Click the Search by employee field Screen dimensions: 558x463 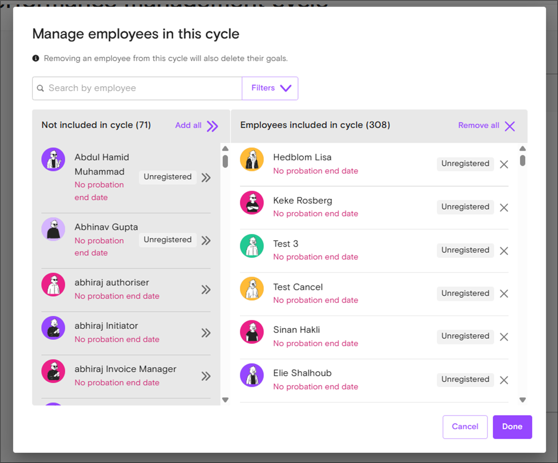click(x=140, y=88)
